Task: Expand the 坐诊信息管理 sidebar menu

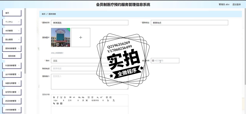Action: (12, 74)
